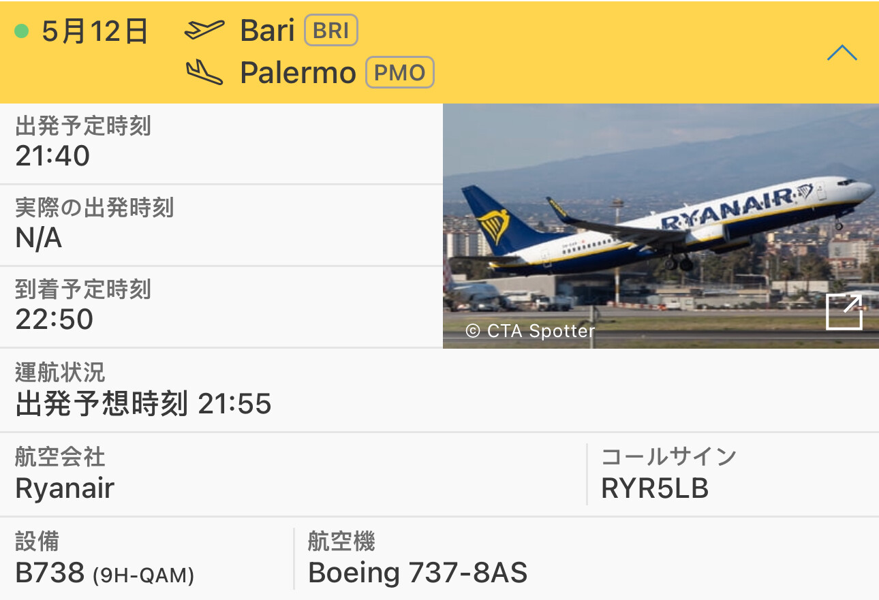The image size is (879, 600).
Task: Click the scheduled departure time 21:40
Action: [x=52, y=156]
